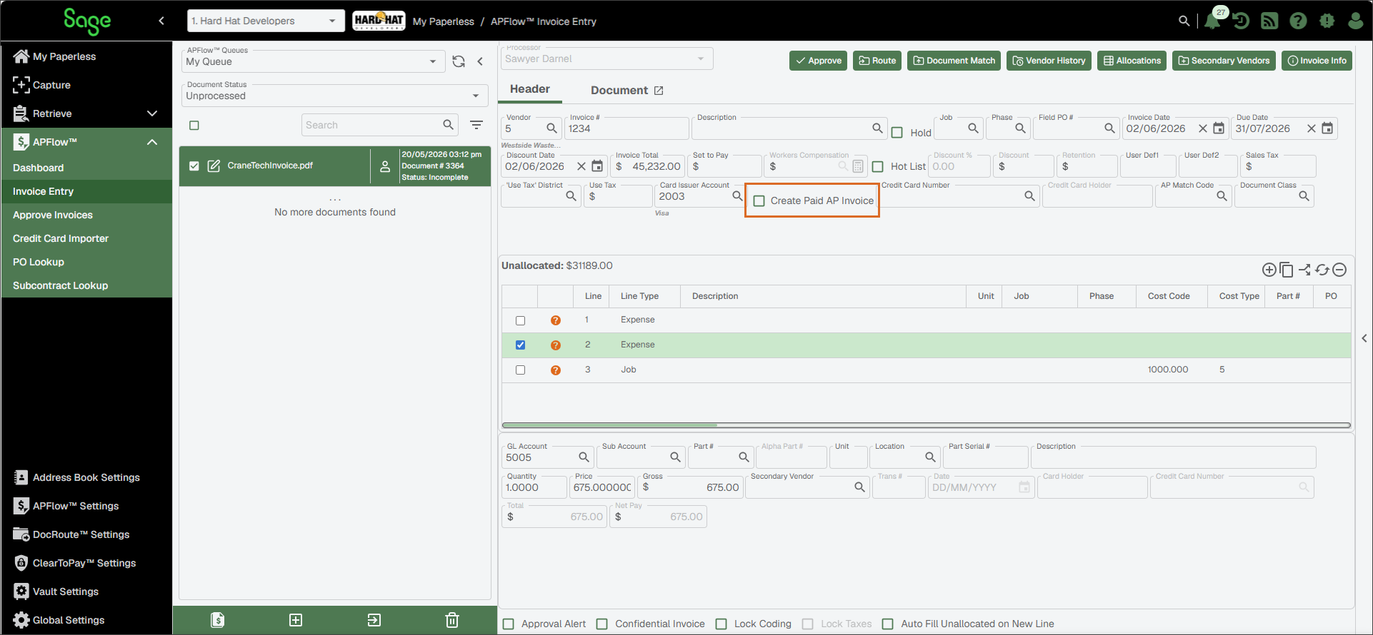Collapse the APFlow sidebar section
The image size is (1373, 635).
151,142
